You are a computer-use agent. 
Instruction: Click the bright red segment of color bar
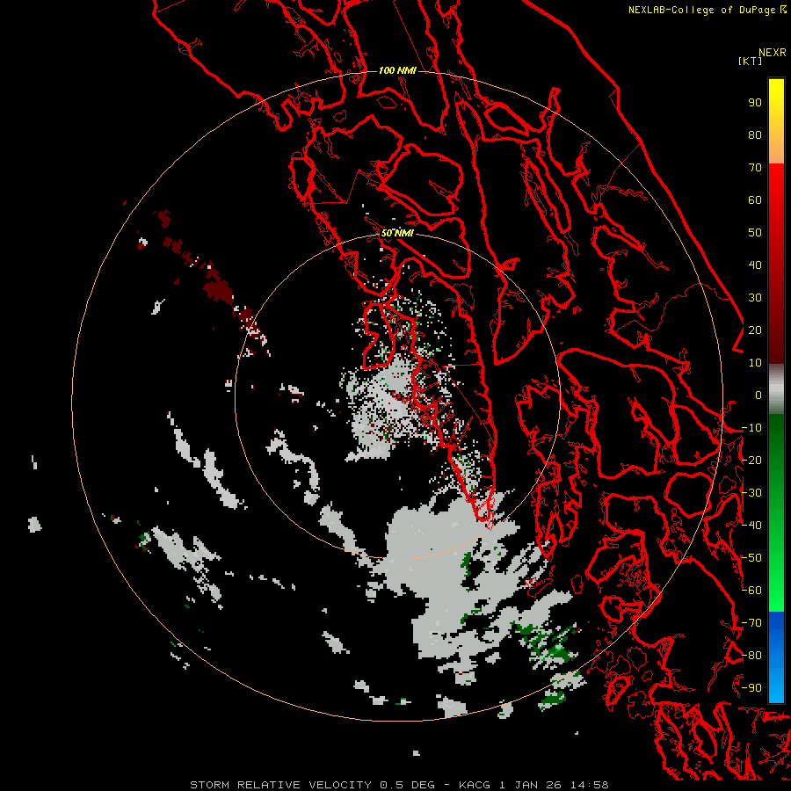(776, 264)
